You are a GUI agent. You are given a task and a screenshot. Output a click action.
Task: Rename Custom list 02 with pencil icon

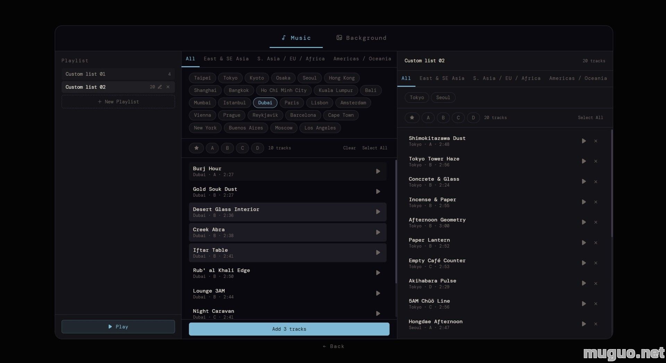coord(160,87)
